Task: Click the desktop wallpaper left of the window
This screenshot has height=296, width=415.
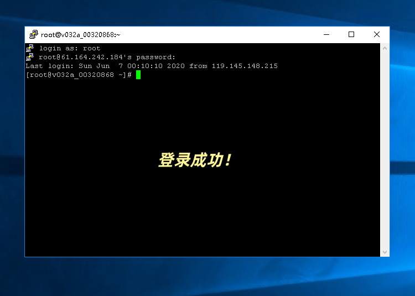Action: 12,149
